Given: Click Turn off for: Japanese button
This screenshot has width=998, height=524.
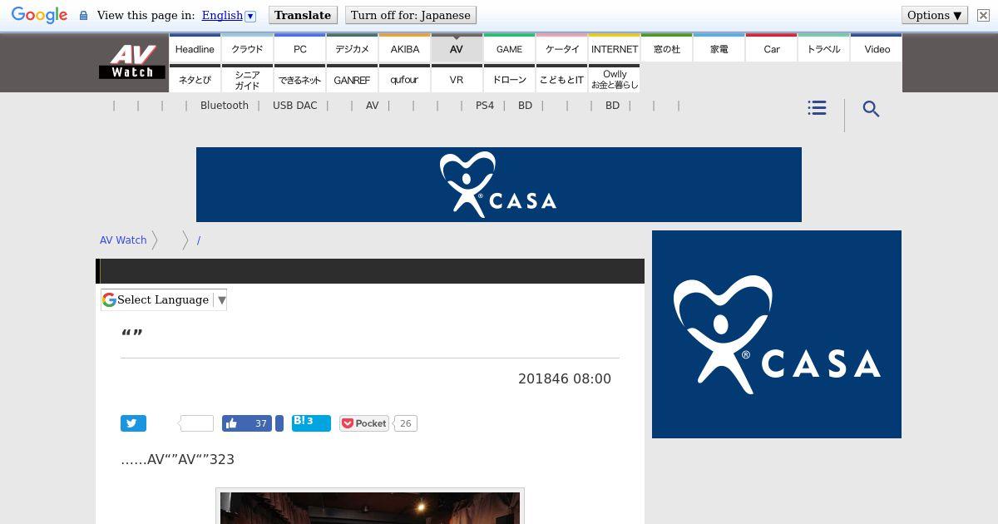Looking at the screenshot, I should tap(410, 15).
